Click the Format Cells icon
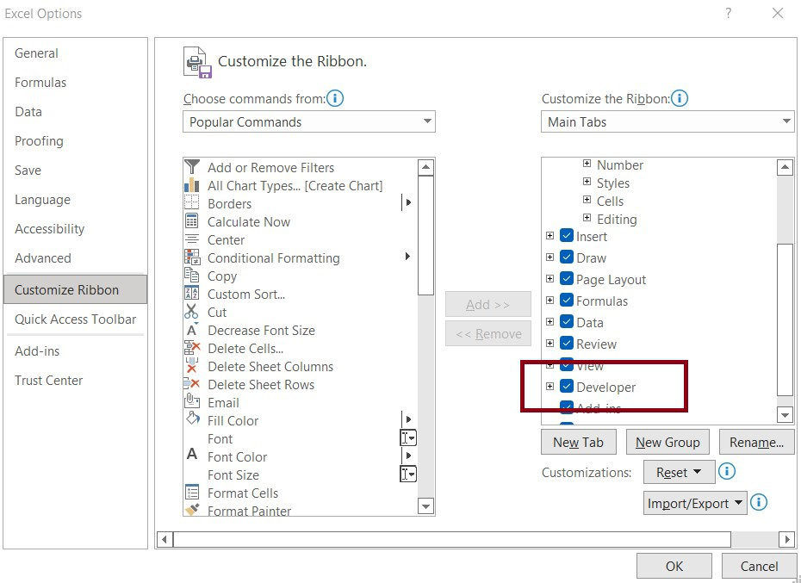Screen dimensions: 801x583 (x=192, y=492)
